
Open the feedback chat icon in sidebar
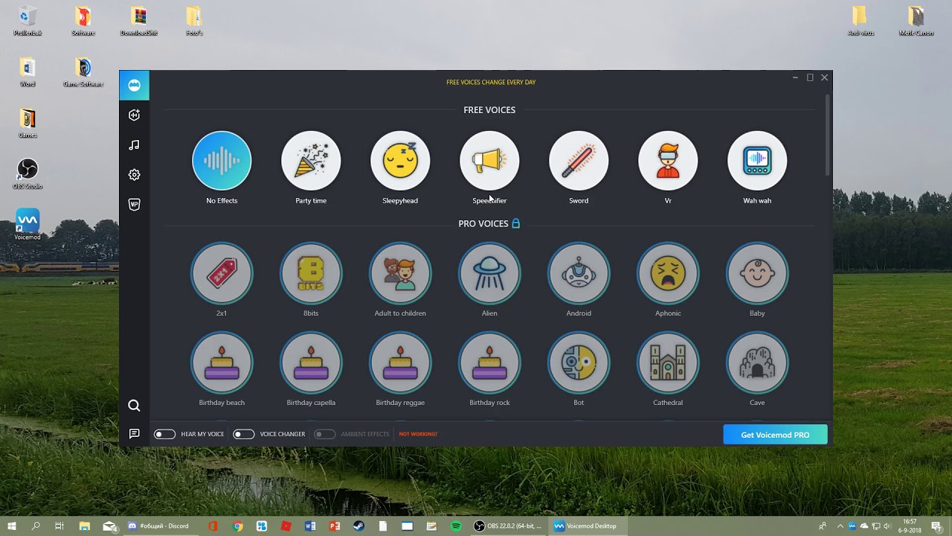(134, 433)
